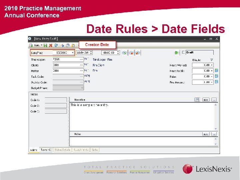
Task: Open the Fee Amount dropdown
Action: coord(212,82)
